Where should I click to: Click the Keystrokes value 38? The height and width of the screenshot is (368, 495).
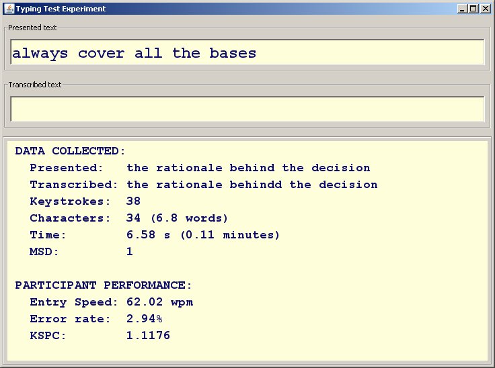133,201
